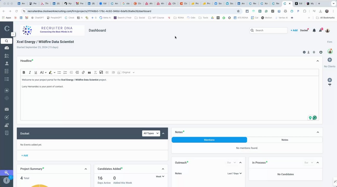The width and height of the screenshot is (337, 187).
Task: Click the purple magnifier button at bottom-left
Action: [6, 173]
